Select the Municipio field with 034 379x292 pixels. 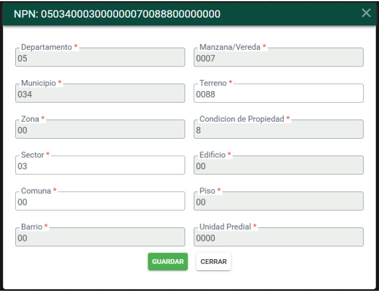tap(100, 93)
